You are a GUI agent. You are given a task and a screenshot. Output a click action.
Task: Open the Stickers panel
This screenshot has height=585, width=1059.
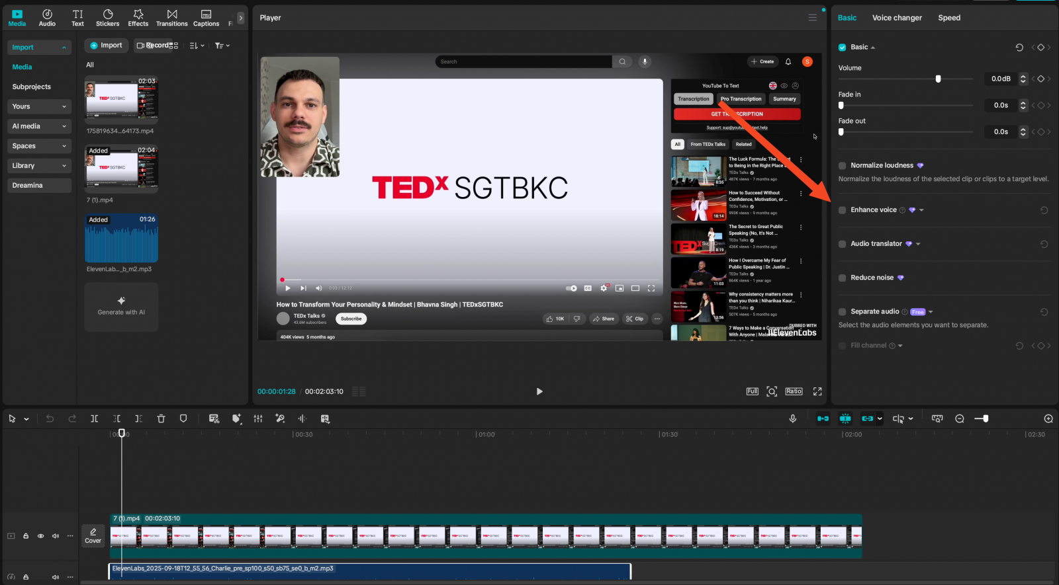coord(107,18)
